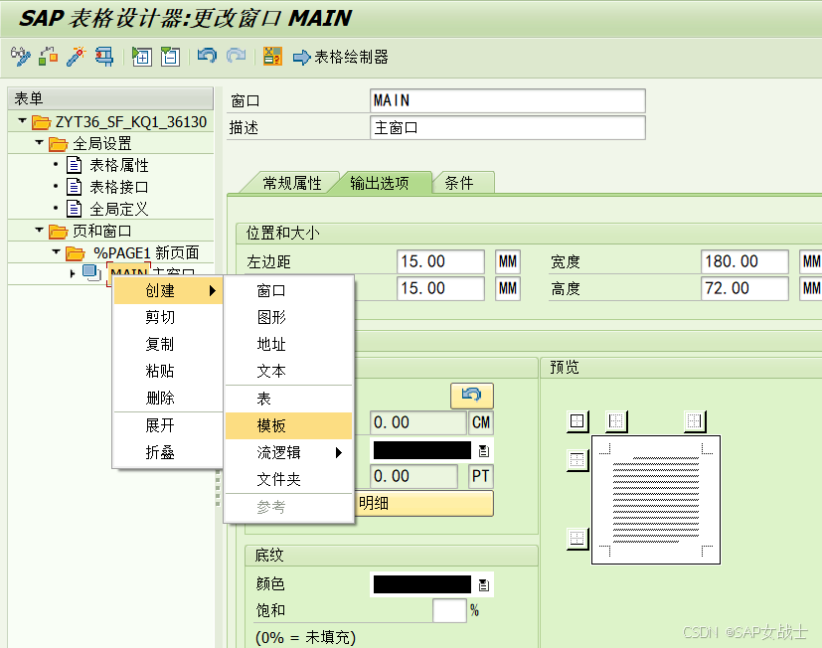This screenshot has height=648, width=822.
Task: Click the MAIN window node icon
Action: (91, 273)
